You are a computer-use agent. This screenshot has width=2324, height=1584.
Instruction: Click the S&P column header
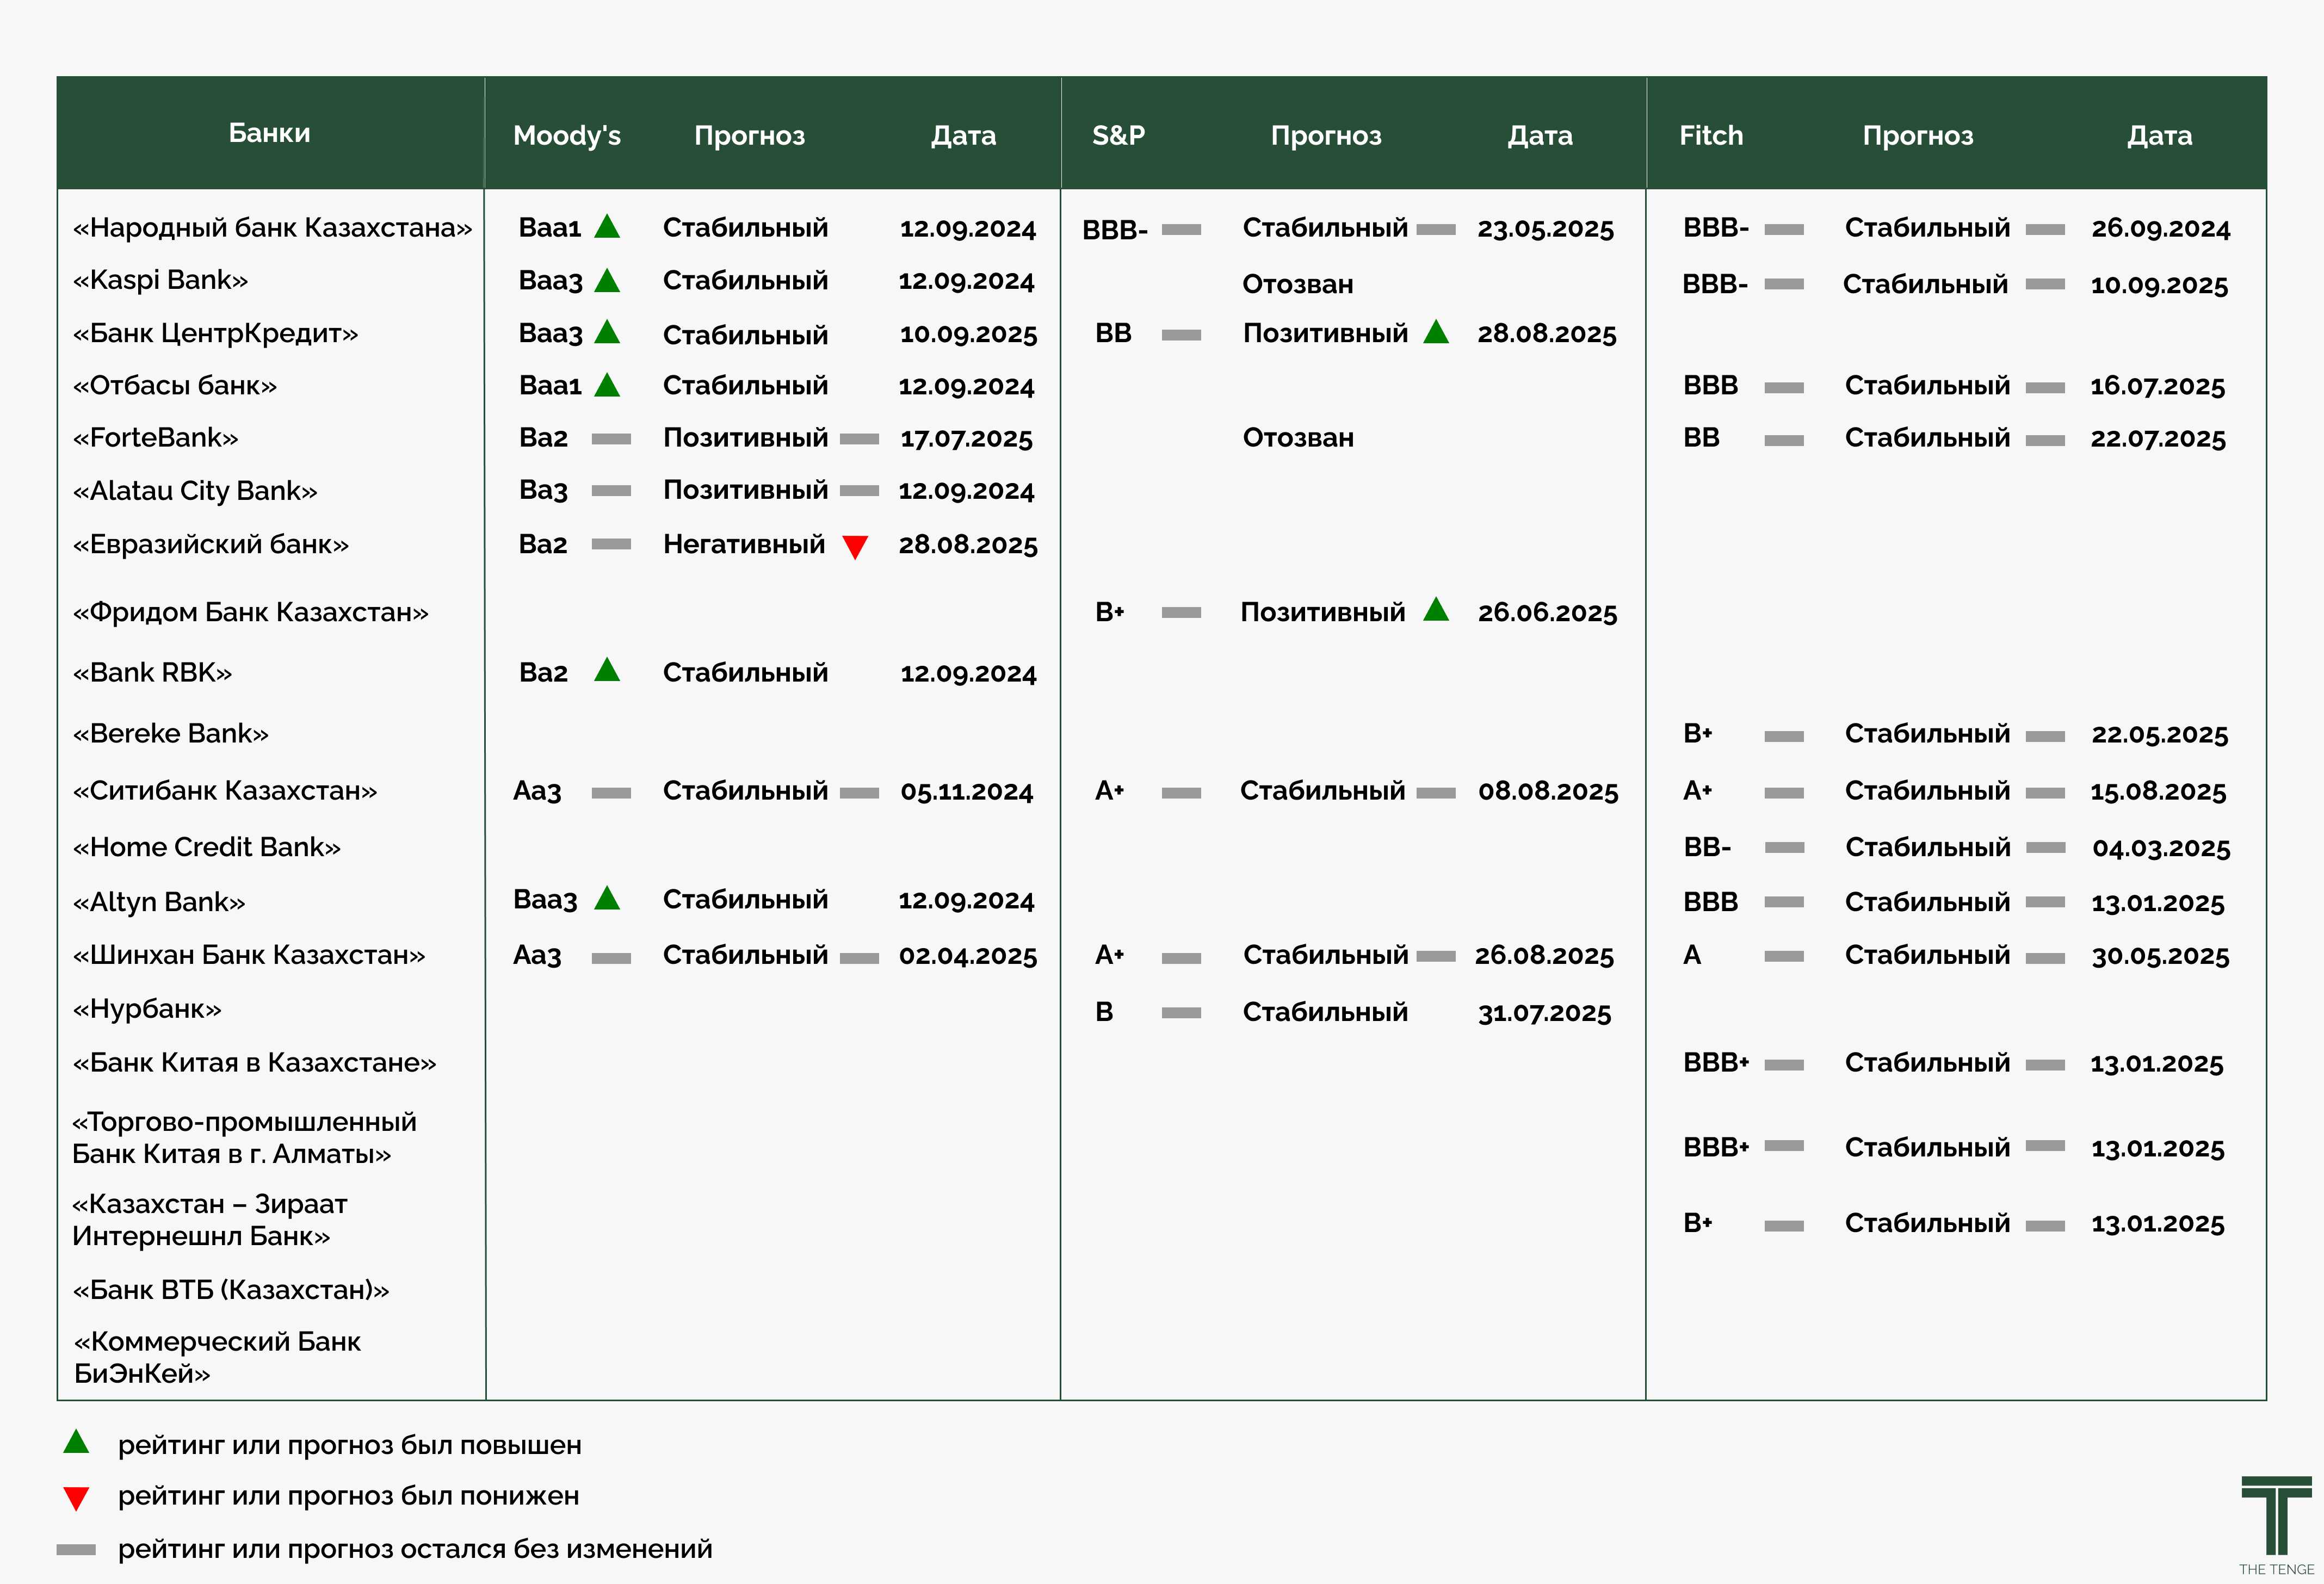(1118, 135)
